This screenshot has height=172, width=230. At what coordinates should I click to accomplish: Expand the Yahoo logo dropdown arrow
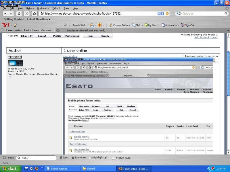11,25
